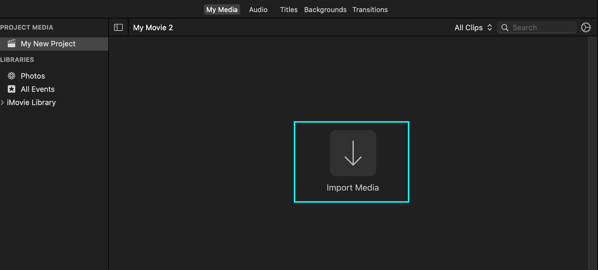
Task: Open the iMovie Library icon entry
Action: (32, 102)
